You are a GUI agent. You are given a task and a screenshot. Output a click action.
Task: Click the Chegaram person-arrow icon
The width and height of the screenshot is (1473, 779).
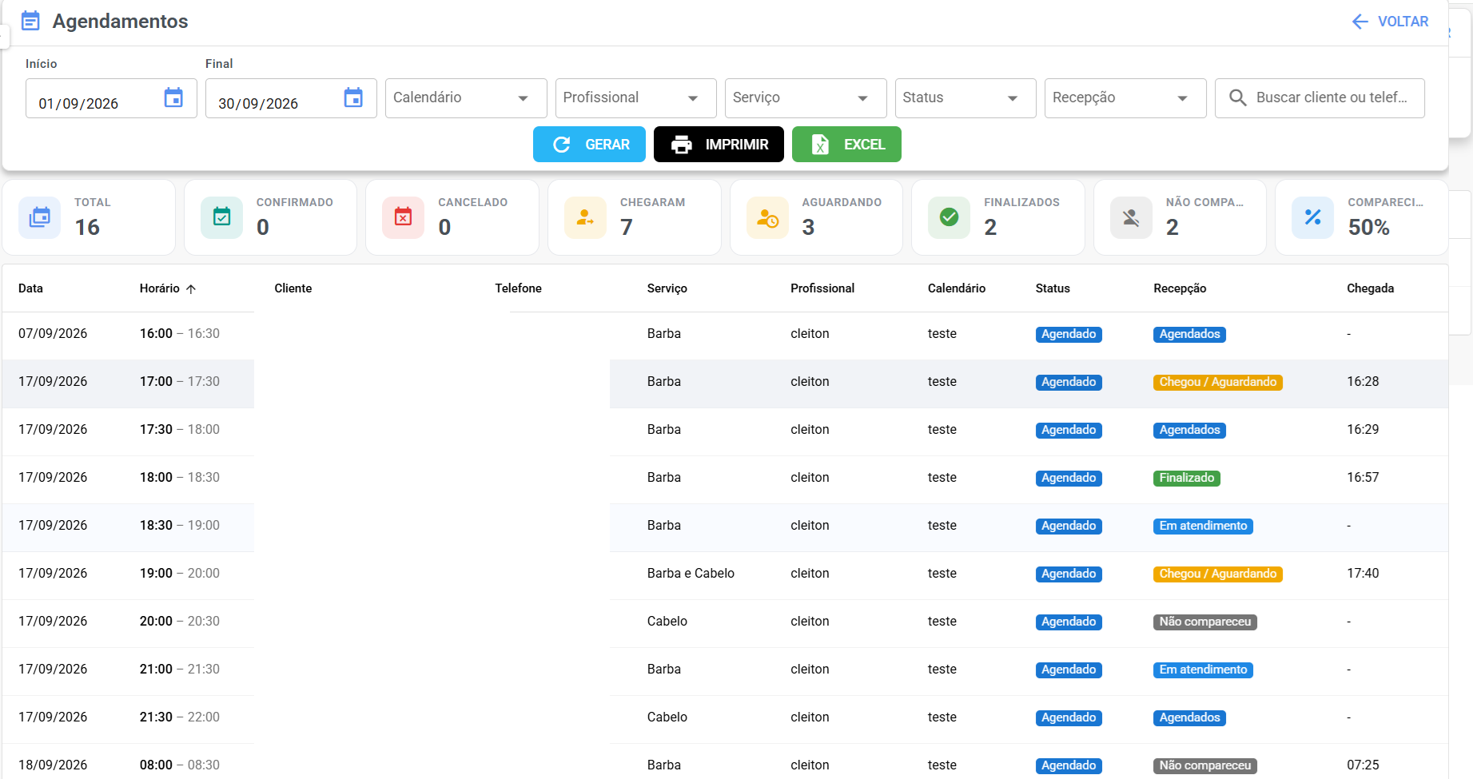(x=585, y=217)
